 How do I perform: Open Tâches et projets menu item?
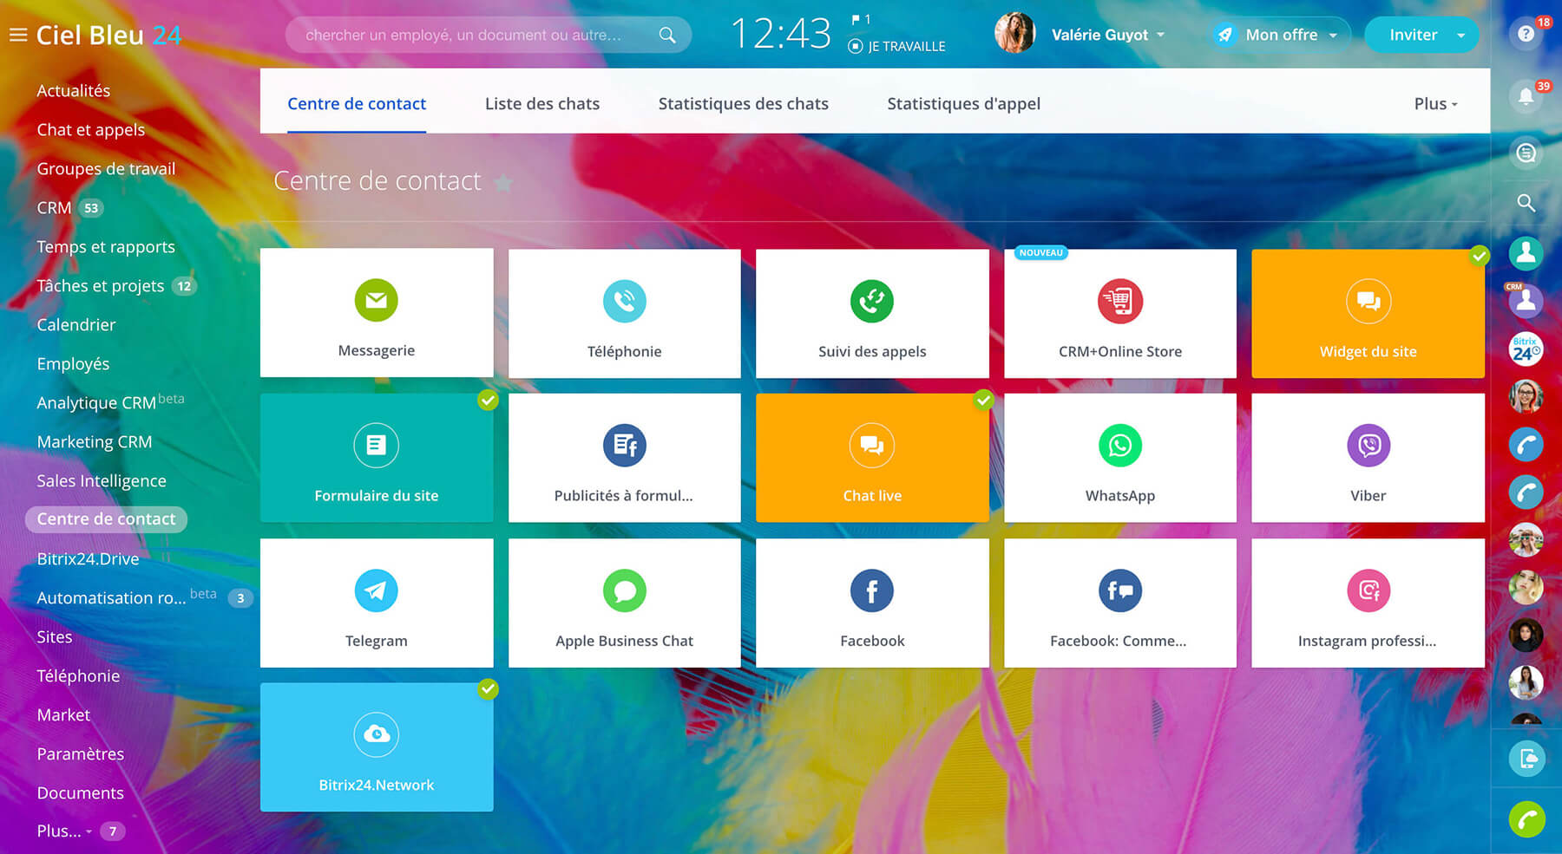pos(101,285)
